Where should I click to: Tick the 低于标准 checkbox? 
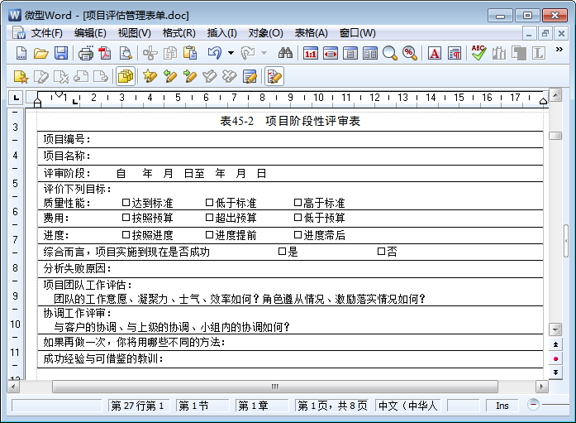click(209, 202)
